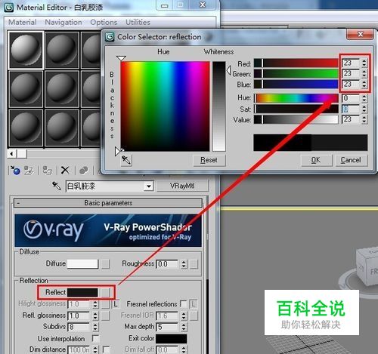Click Assign Material to Selection icon
Viewport: 378px width, 354px height.
coord(48,171)
